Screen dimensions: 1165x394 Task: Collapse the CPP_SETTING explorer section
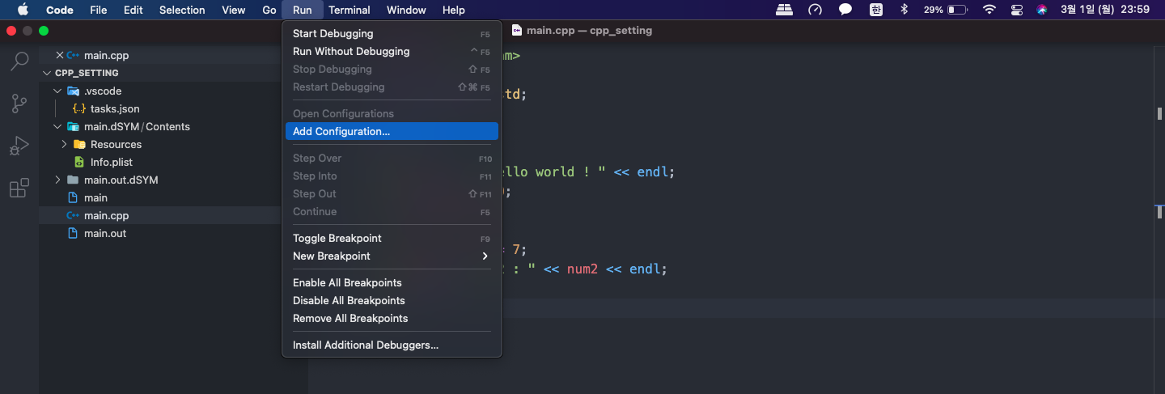click(x=47, y=74)
